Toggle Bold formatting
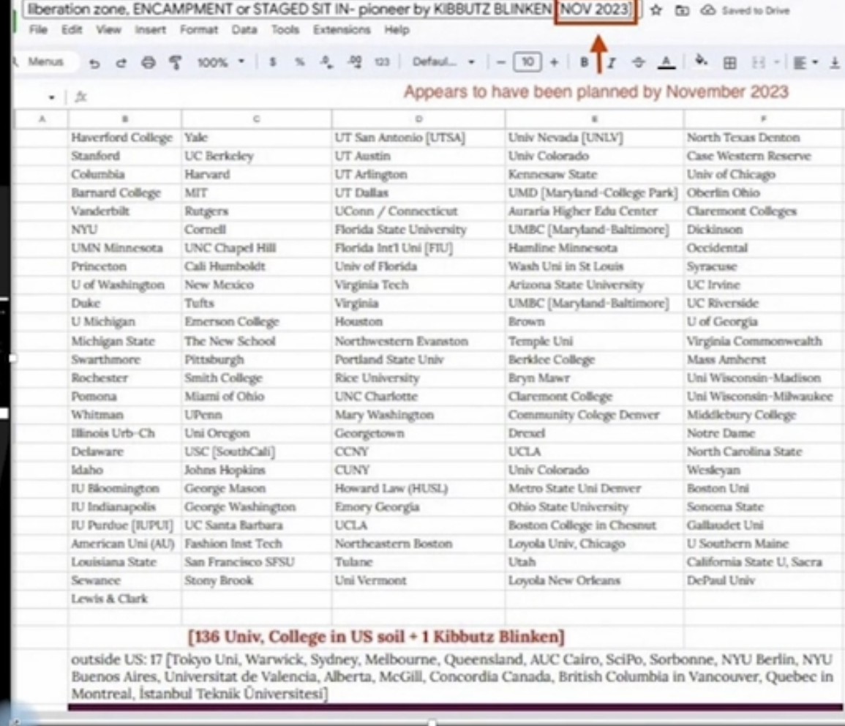Image resolution: width=845 pixels, height=726 pixels. click(x=584, y=62)
